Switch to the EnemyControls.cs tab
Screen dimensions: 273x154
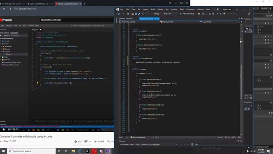[126, 19]
